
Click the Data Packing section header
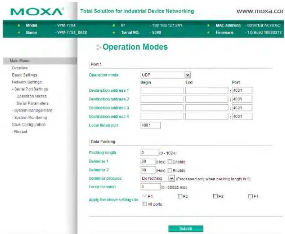(103, 142)
